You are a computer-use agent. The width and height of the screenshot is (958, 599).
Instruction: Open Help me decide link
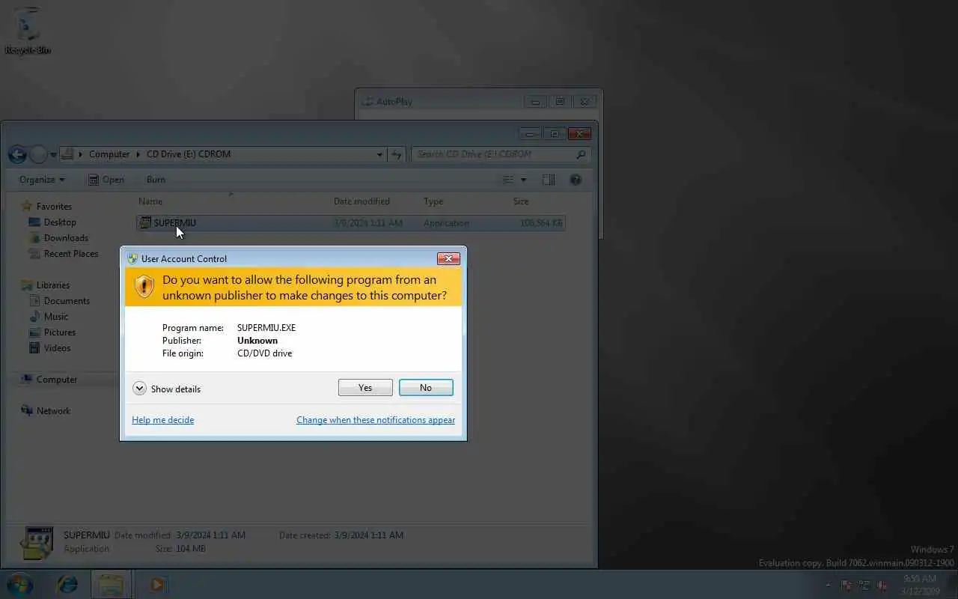point(162,420)
